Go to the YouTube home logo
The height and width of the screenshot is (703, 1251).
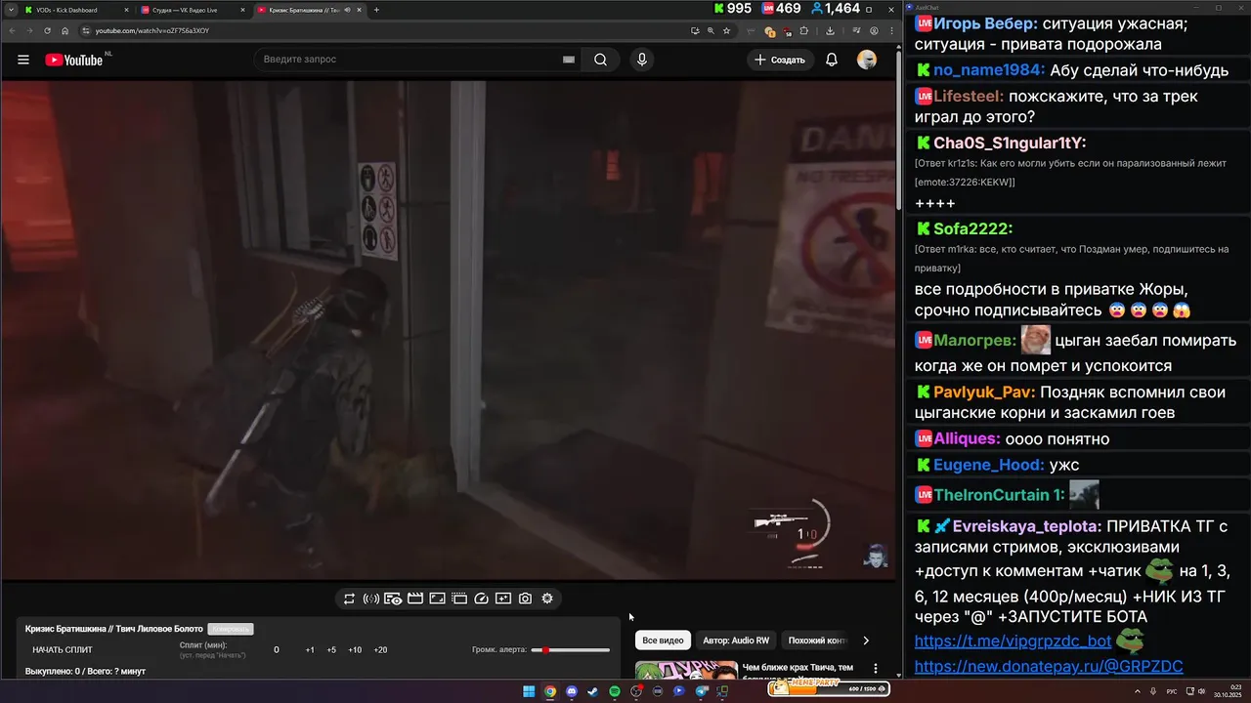tap(74, 60)
